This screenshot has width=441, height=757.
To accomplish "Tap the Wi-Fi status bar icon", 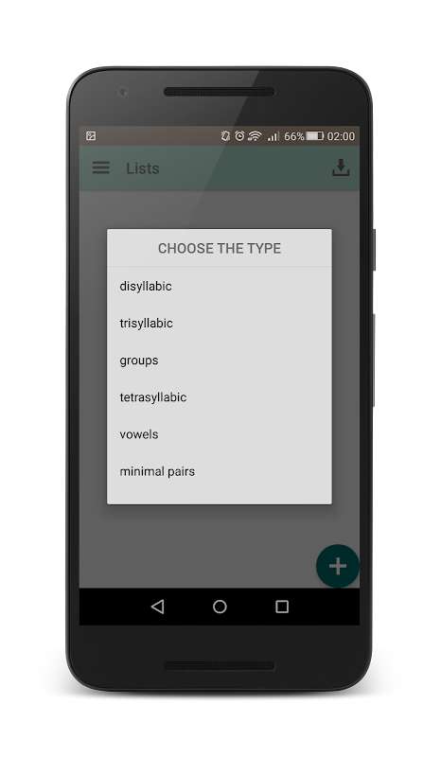I will [x=255, y=136].
